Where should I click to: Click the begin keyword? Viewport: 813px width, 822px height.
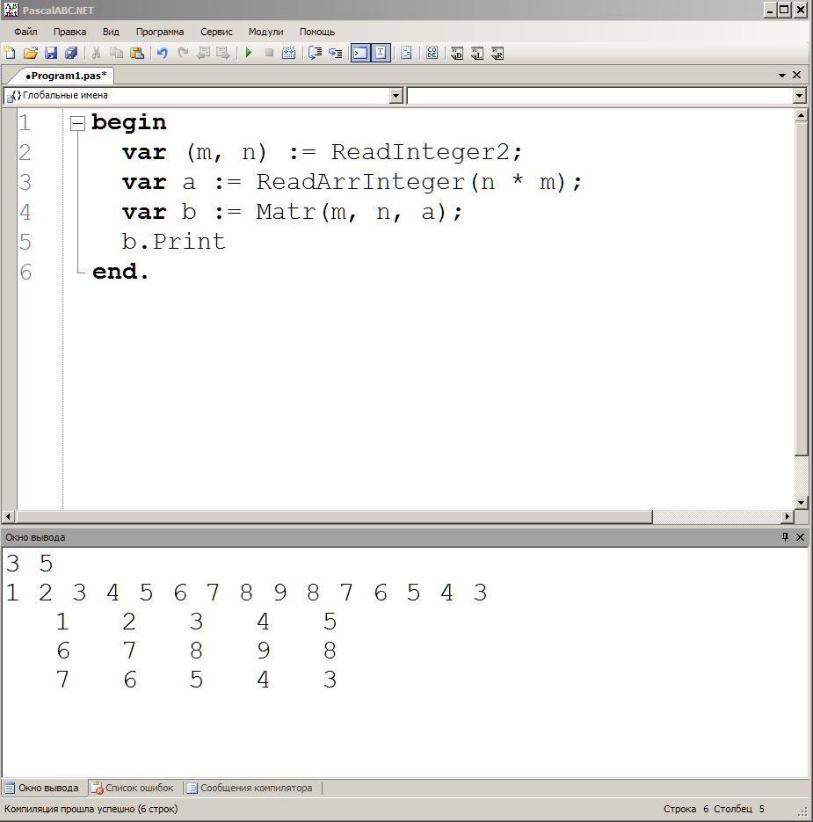coord(129,122)
